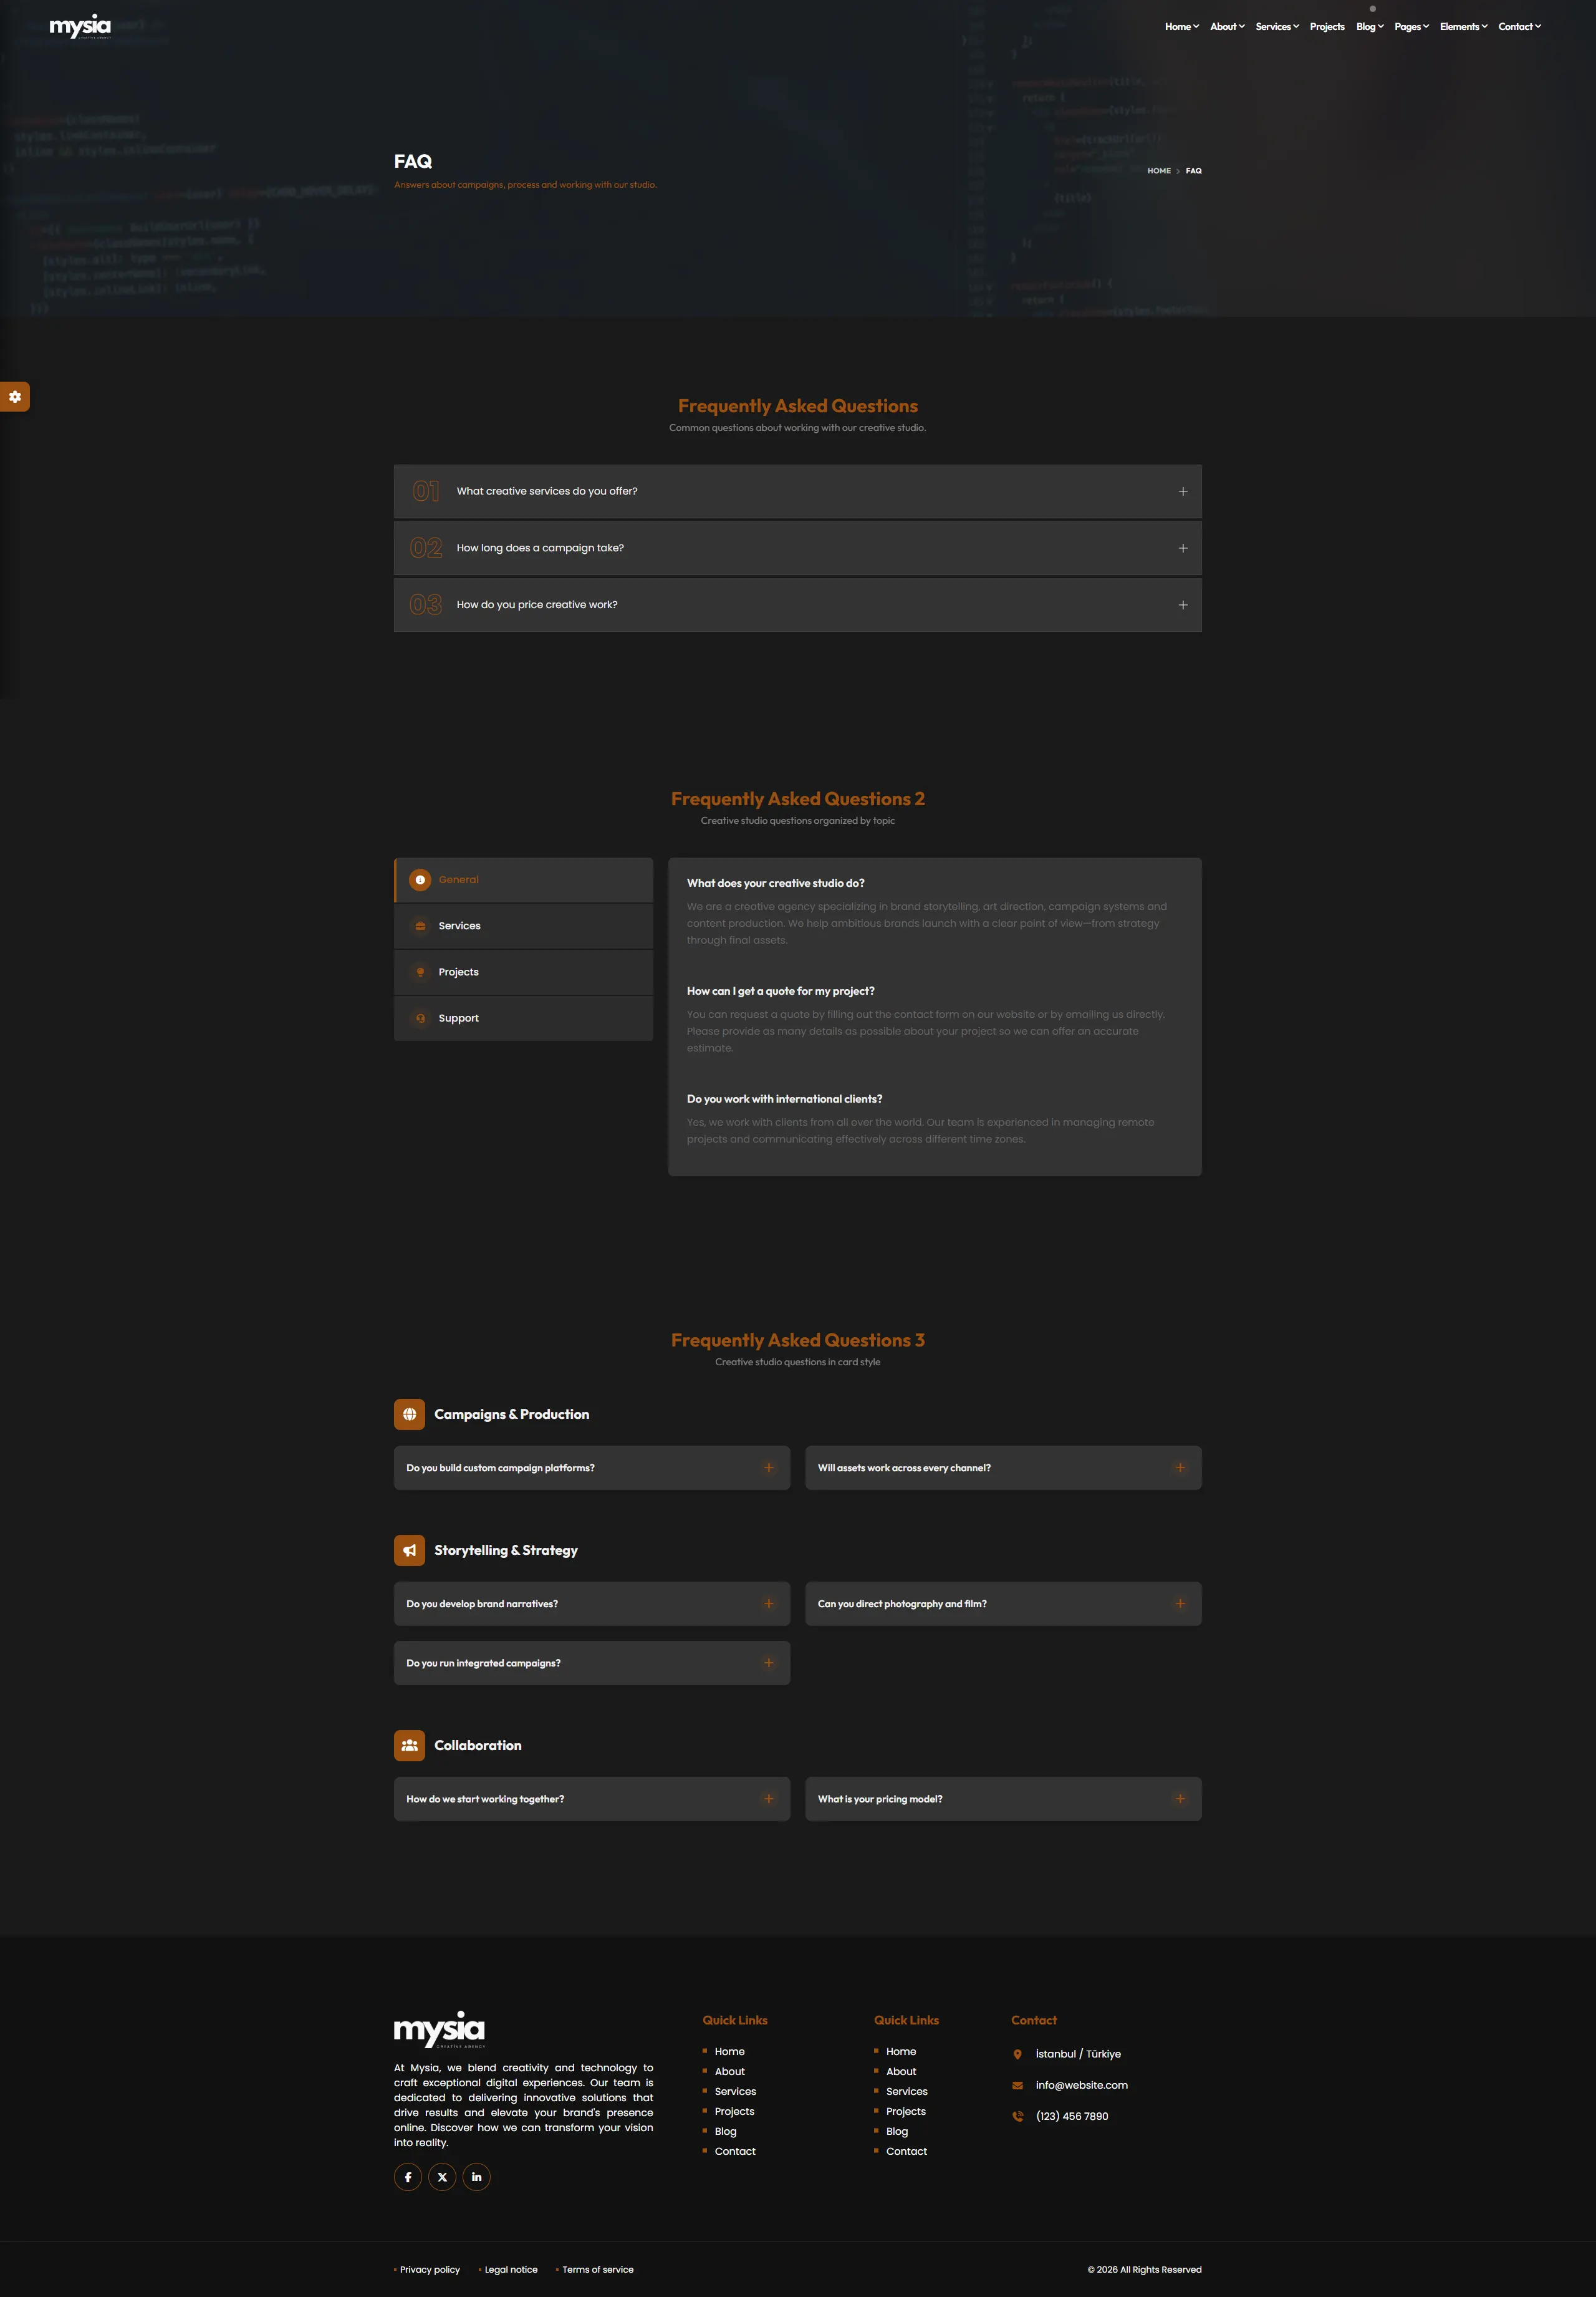Click the Support tab headset icon
This screenshot has height=2297, width=1596.
pos(420,1018)
